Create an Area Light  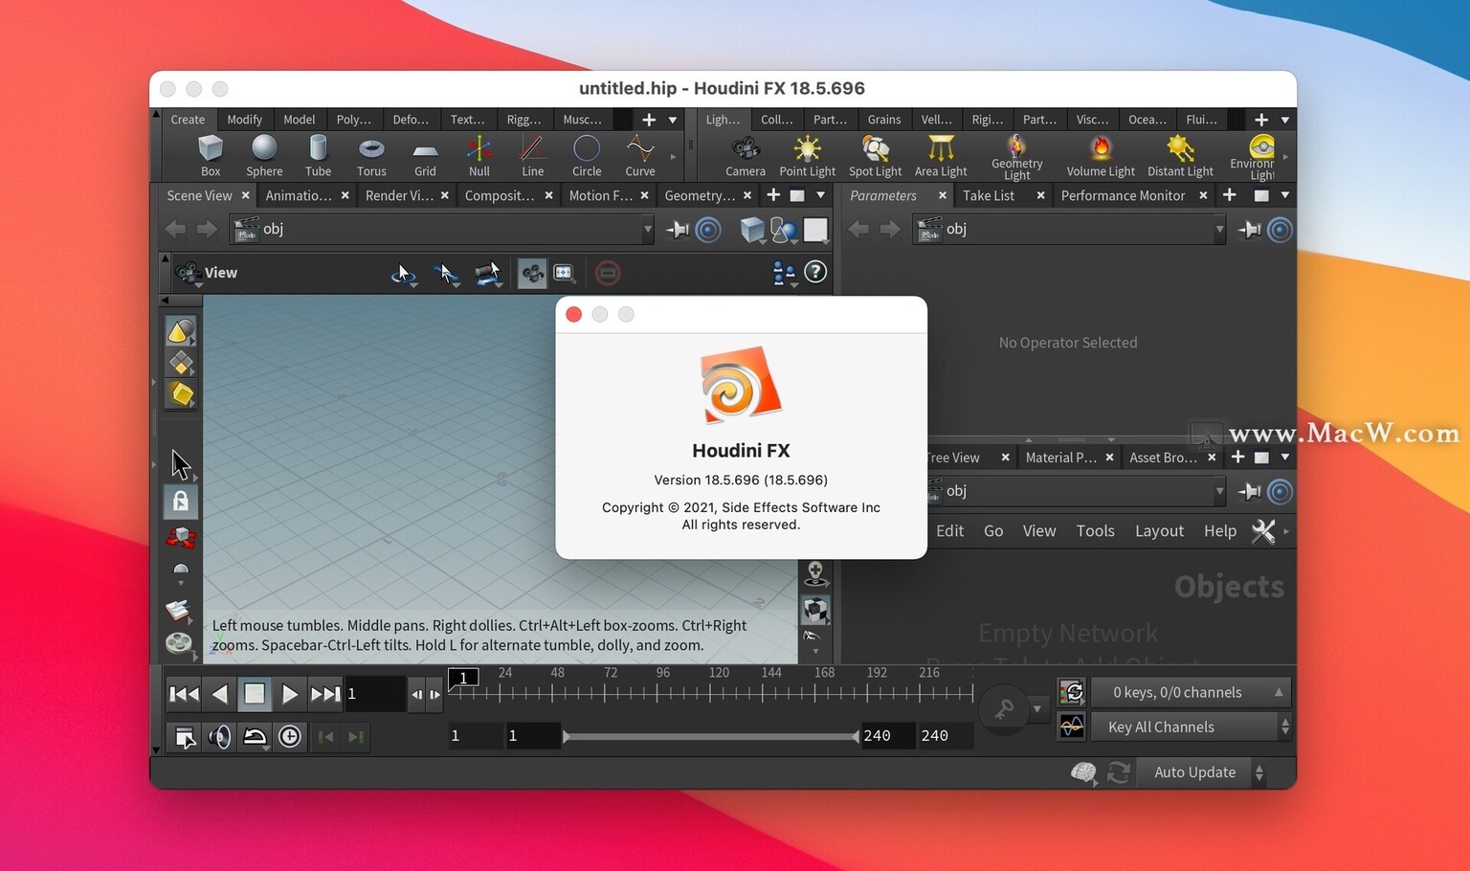[x=941, y=156]
